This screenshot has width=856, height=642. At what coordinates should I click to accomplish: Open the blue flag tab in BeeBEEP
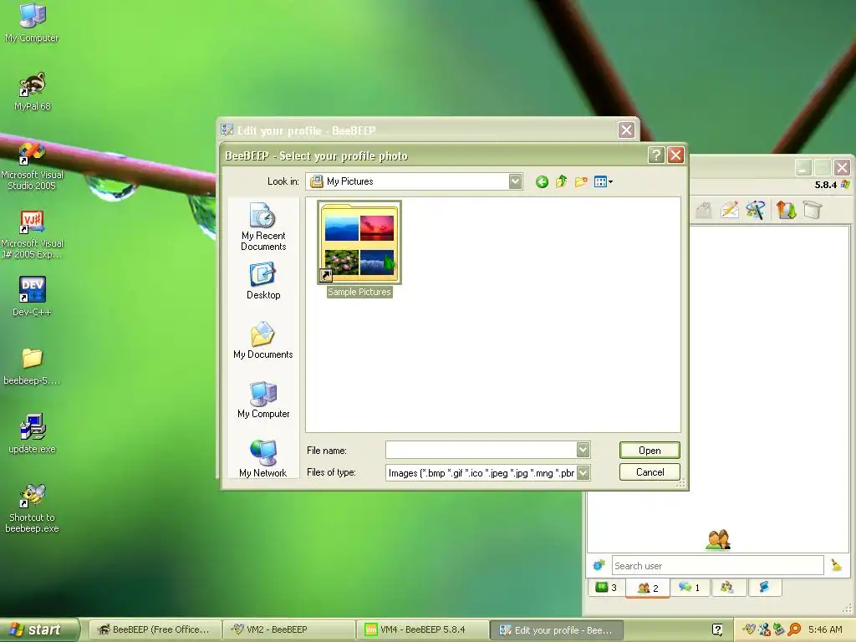click(x=764, y=588)
